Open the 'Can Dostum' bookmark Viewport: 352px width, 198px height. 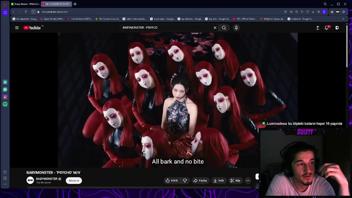pos(79,19)
